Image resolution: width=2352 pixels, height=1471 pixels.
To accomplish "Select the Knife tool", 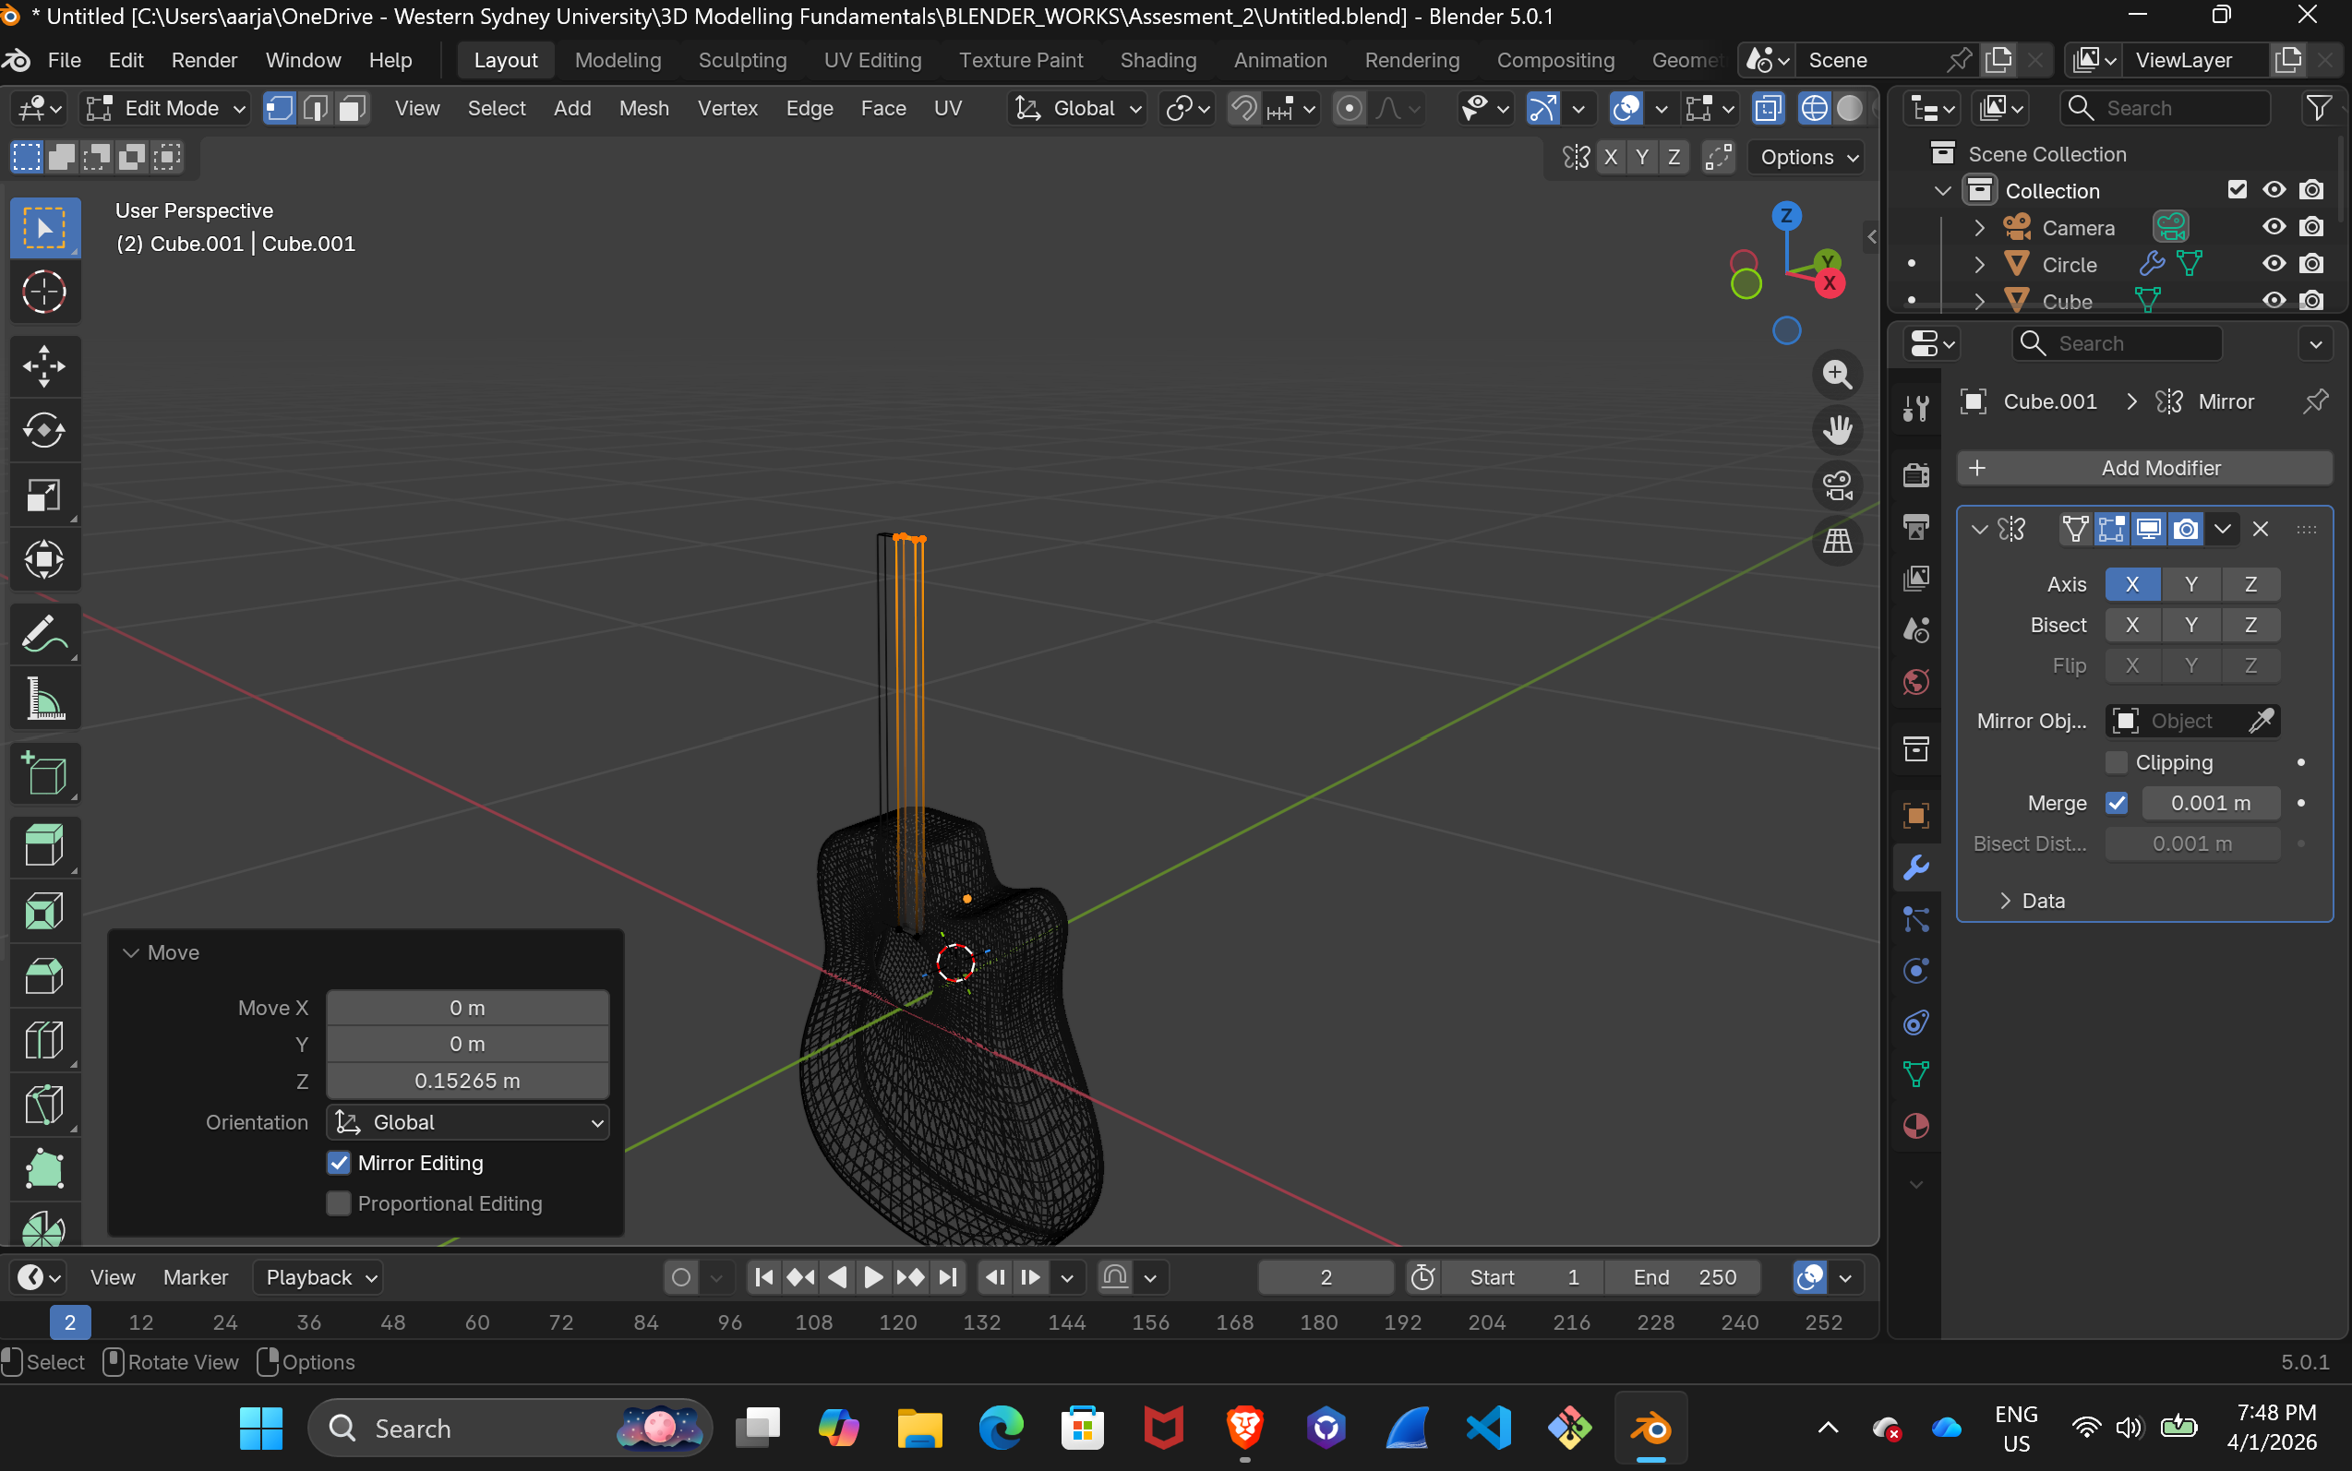I will pos(43,1105).
